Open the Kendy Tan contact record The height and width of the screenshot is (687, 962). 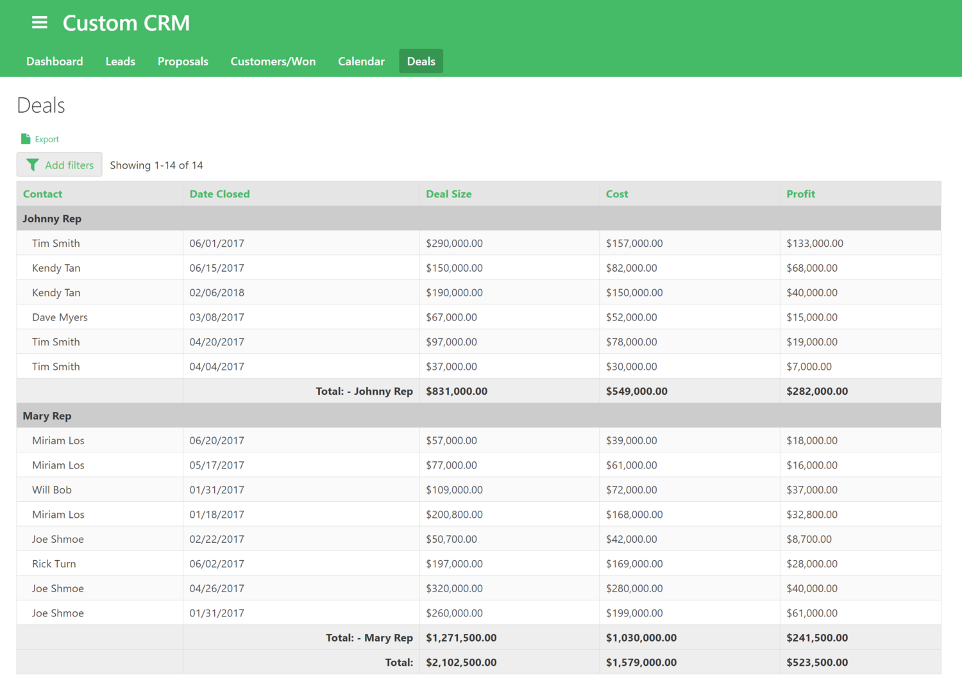tap(56, 267)
